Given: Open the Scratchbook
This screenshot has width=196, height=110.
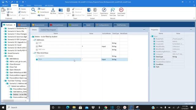Looking at the screenshot, I should pos(43,12).
